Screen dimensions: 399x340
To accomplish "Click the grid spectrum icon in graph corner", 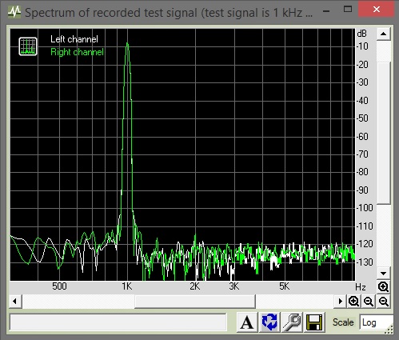I will coord(28,46).
